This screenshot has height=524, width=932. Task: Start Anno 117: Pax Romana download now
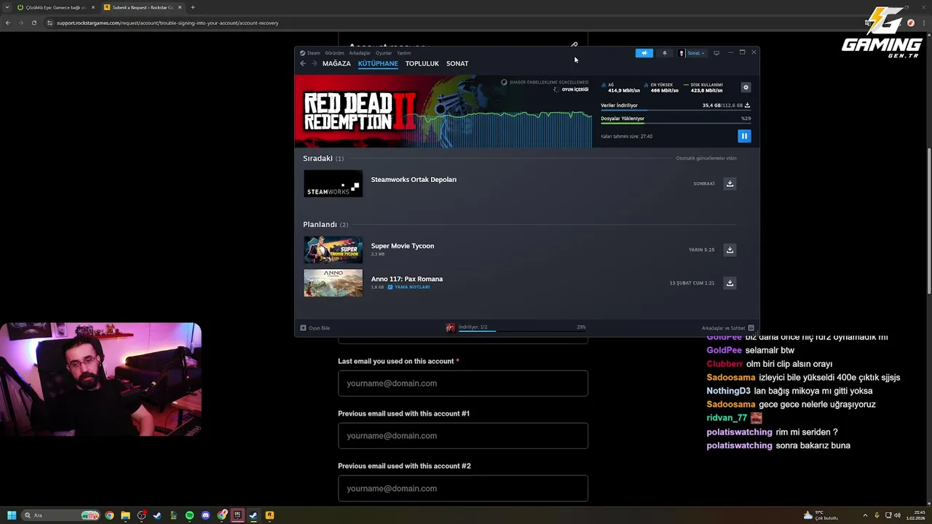(x=730, y=283)
